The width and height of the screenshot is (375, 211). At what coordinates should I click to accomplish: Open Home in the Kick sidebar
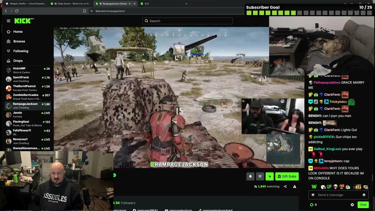tap(18, 32)
